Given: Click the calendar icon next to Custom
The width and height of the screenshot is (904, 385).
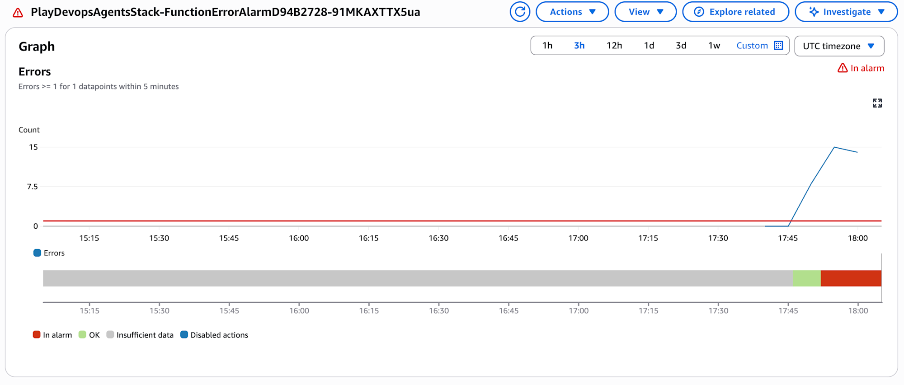Looking at the screenshot, I should (778, 46).
